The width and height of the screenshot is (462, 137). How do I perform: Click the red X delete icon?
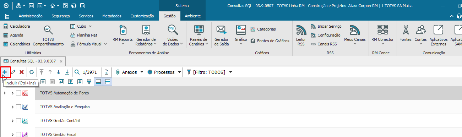[22, 72]
